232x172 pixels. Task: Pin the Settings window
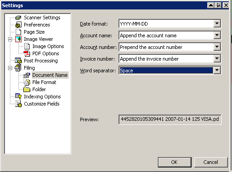219,5
